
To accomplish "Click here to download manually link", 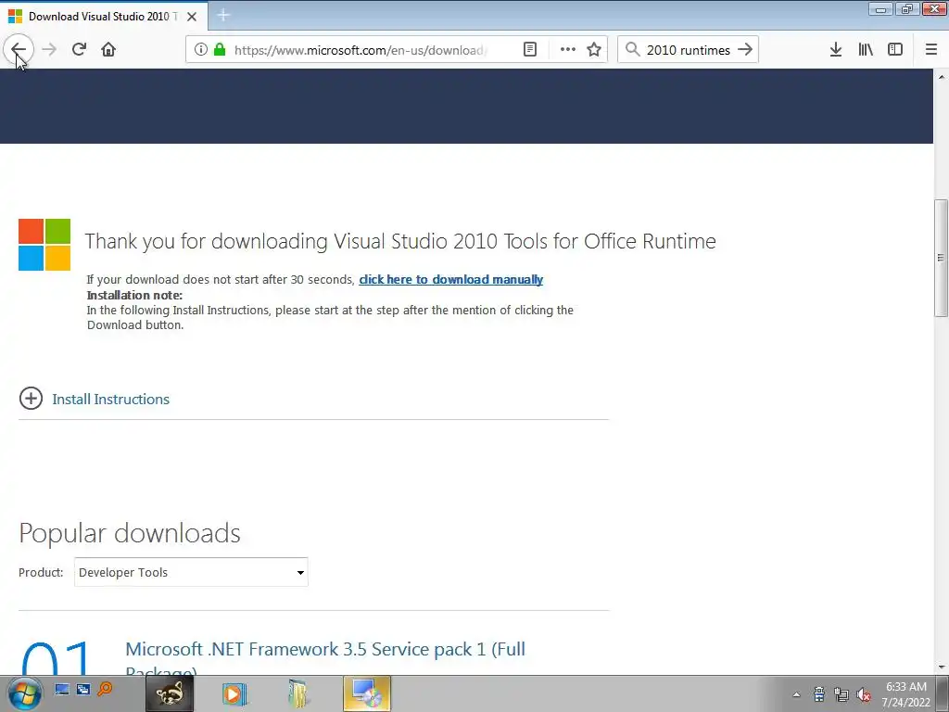I will (x=451, y=280).
